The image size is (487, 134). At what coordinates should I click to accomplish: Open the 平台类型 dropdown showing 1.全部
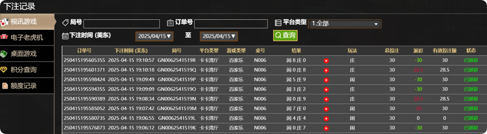click(345, 24)
